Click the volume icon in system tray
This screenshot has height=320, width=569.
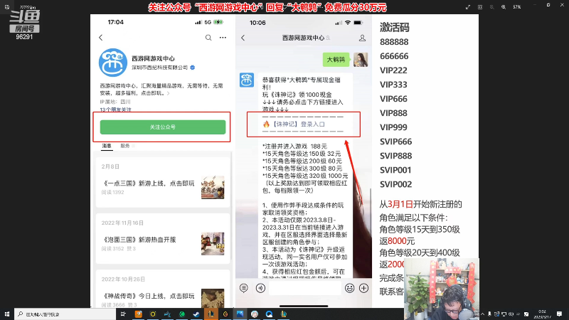[511, 314]
